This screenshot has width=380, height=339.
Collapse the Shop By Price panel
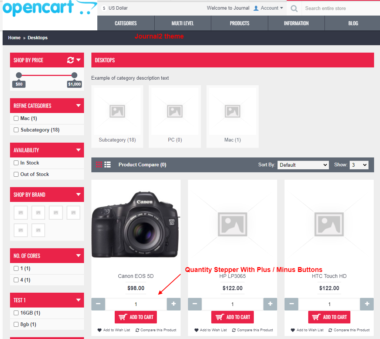78,60
